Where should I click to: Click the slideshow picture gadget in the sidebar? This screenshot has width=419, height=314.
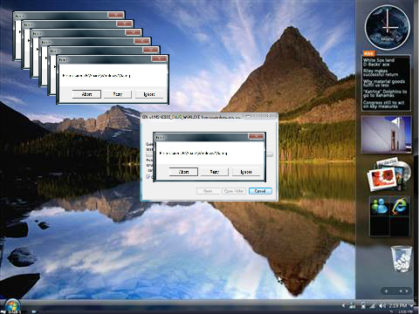coord(387,134)
